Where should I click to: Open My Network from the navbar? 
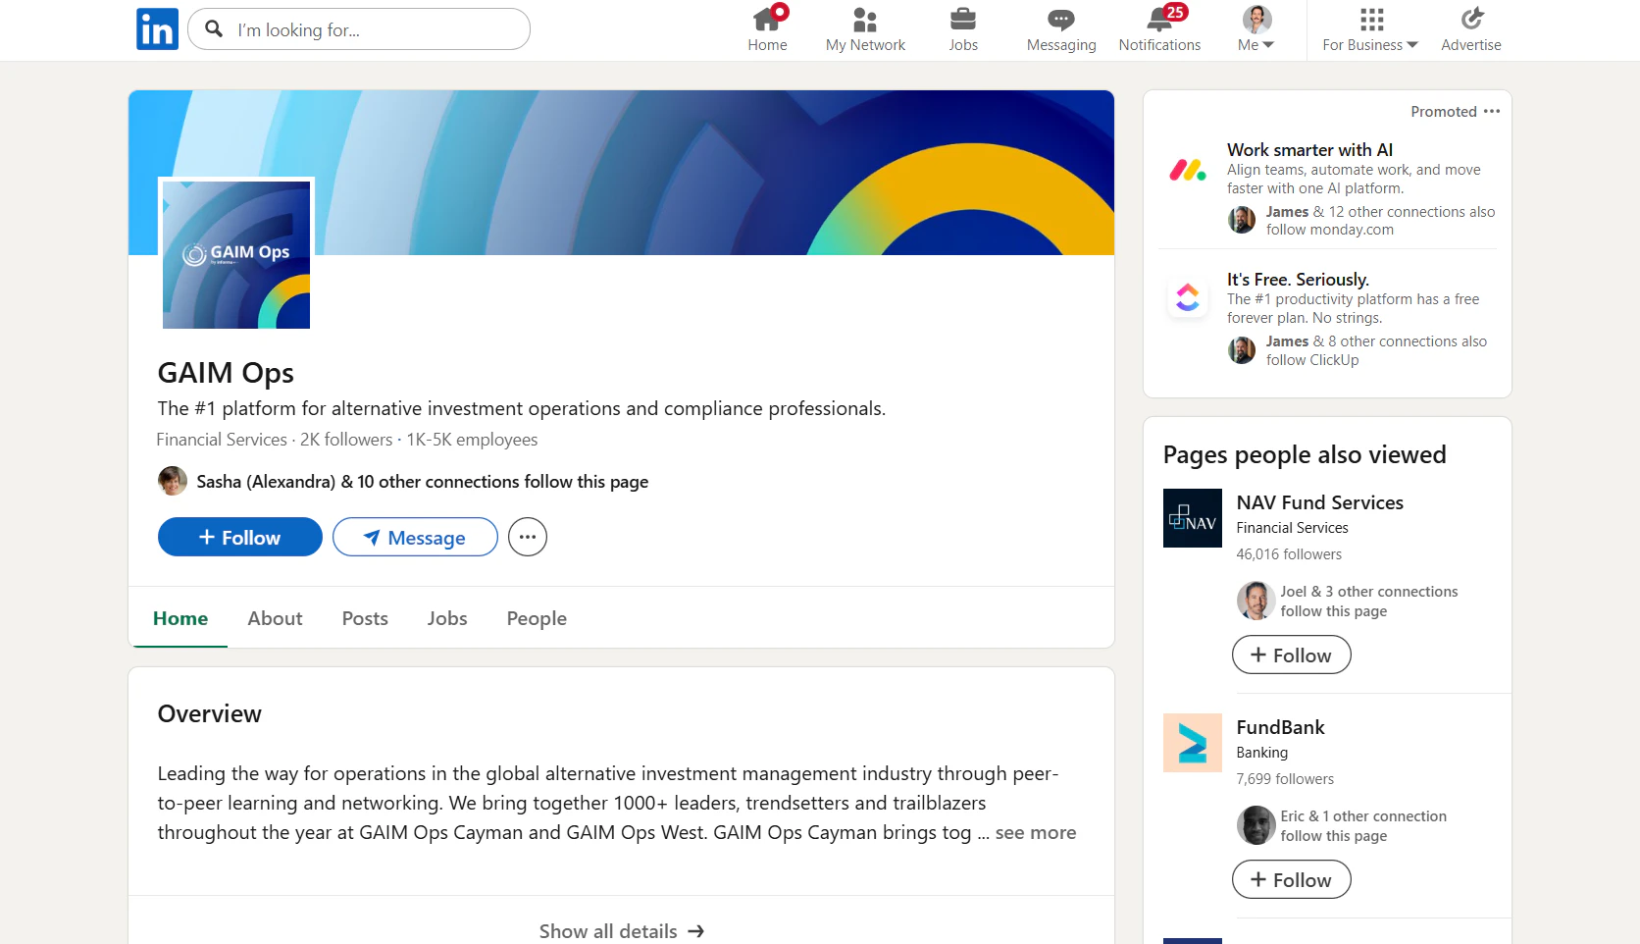click(x=865, y=29)
